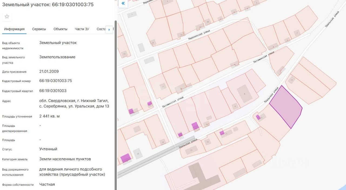Viewport: 346px width, 190px height.
Task: Select the value Земли населенных пунктов
Action: (x=65, y=159)
